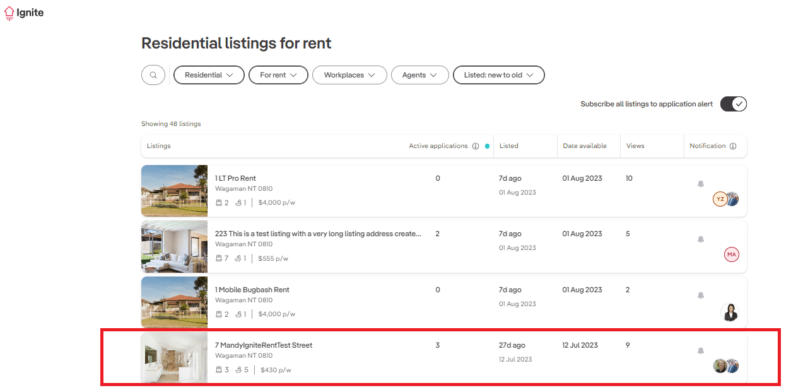Click the bell icon on 1 LT Pro Rent
This screenshot has height=388, width=791.
[700, 184]
